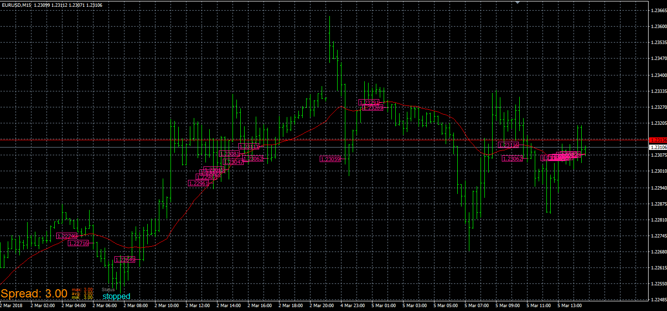Image resolution: width=667 pixels, height=311 pixels.
Task: Click the '2 Mar 10:00' time label
Action: tap(167, 306)
